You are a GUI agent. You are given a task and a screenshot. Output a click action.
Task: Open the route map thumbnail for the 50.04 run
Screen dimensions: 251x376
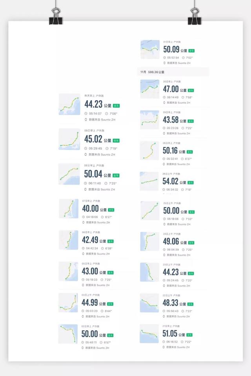69,174
